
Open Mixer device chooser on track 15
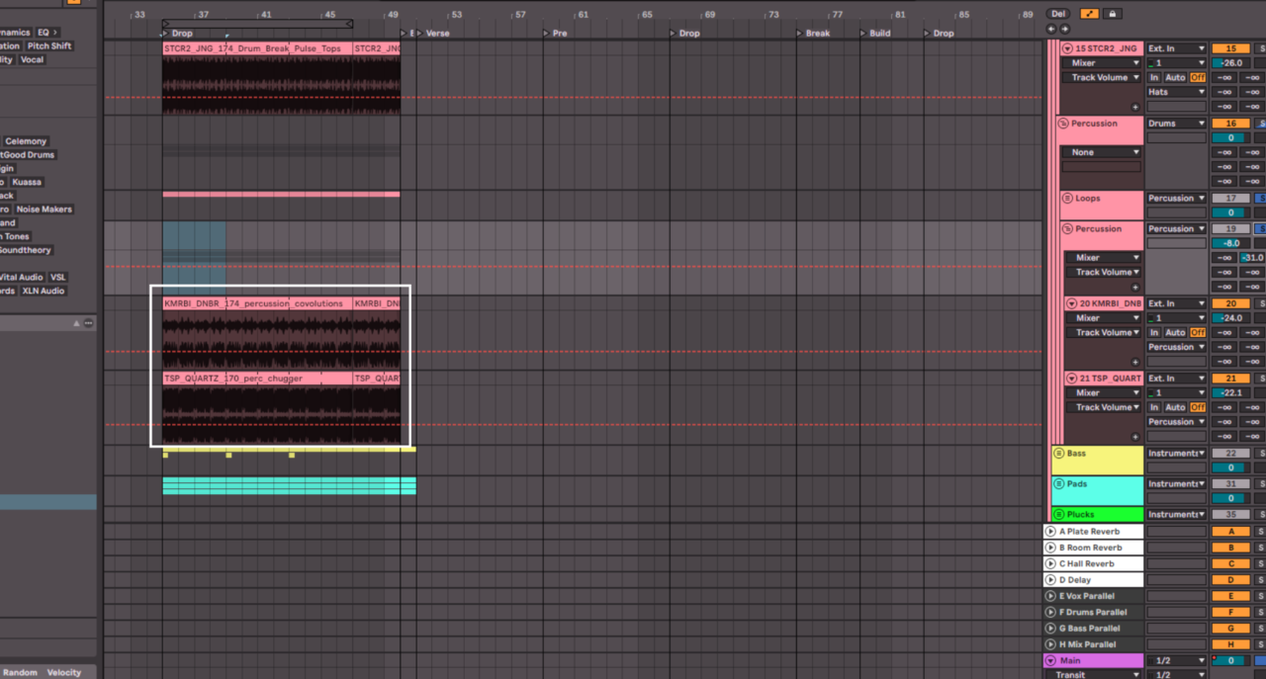(x=1102, y=63)
